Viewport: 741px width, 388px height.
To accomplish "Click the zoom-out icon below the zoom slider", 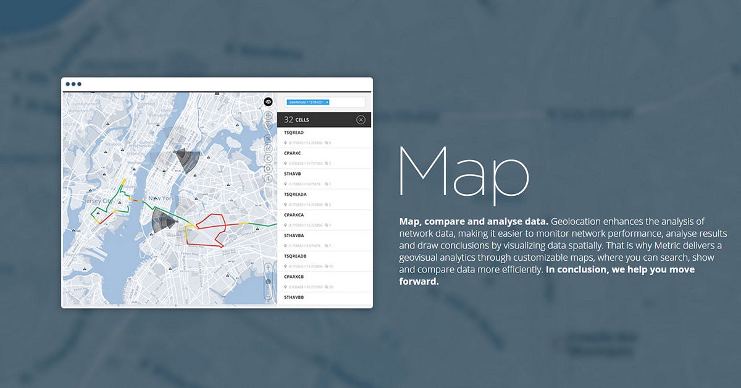I will 268,295.
